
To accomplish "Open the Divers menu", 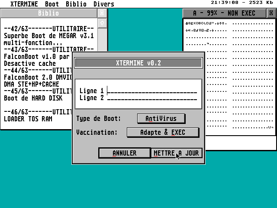I will coord(104,4).
